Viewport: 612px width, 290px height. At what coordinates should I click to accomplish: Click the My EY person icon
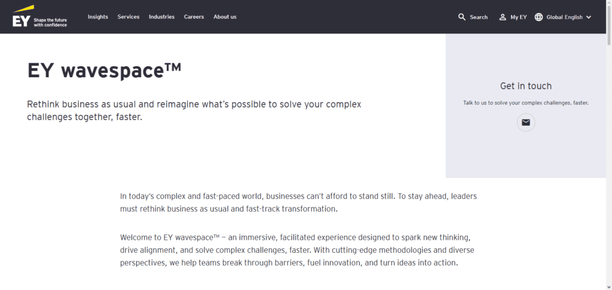503,17
